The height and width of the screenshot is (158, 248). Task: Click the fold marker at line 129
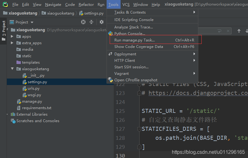[139, 147]
